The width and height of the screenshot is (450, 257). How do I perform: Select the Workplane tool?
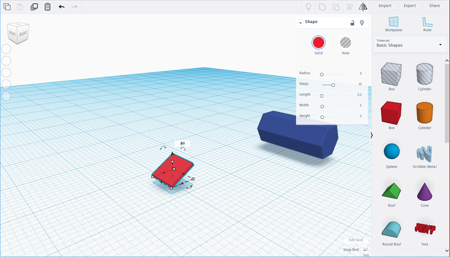pos(393,24)
